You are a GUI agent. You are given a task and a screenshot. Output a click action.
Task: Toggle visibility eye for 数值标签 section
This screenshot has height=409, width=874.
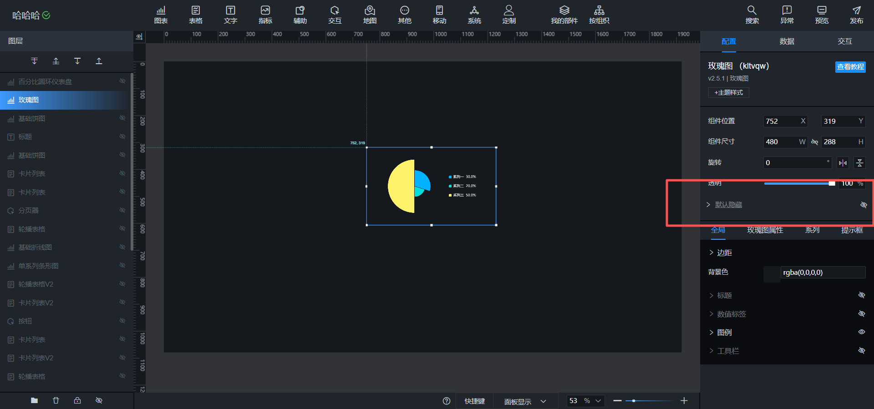[862, 314]
